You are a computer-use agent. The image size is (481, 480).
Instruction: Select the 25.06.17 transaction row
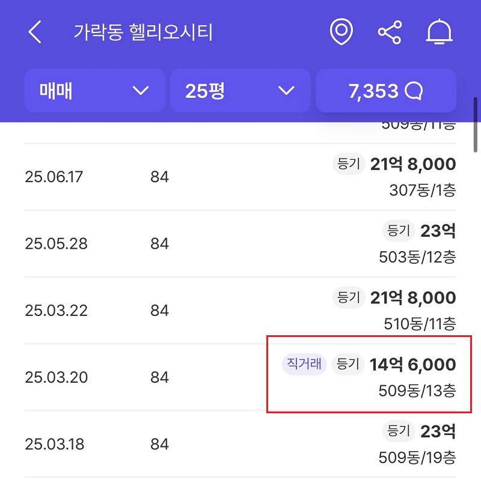(x=240, y=177)
